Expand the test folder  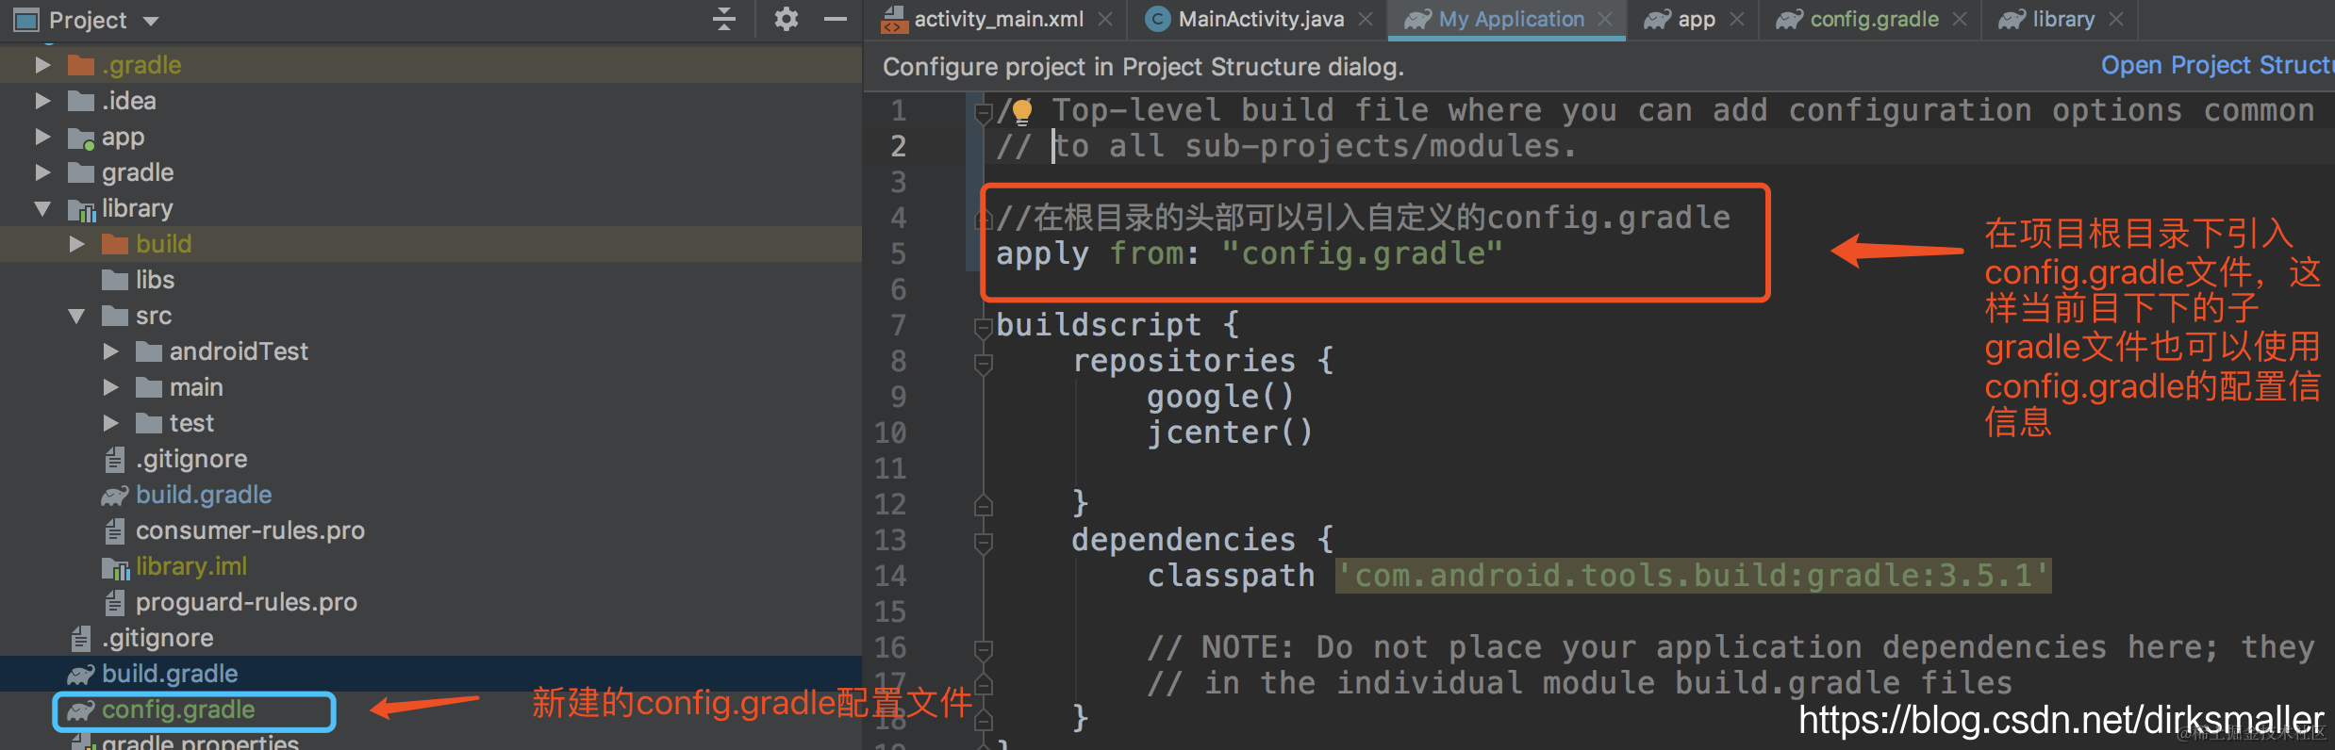click(x=110, y=423)
